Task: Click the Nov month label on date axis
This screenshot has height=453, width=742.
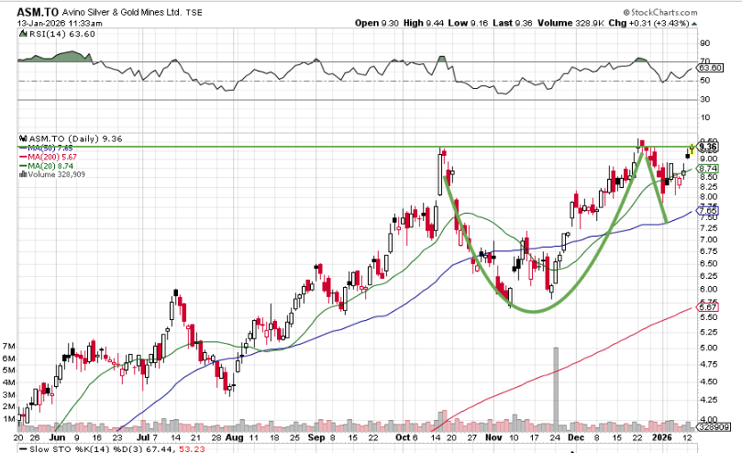Action: [x=493, y=437]
